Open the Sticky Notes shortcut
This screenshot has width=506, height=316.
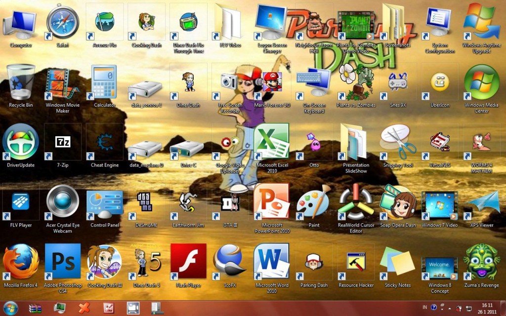point(398,261)
